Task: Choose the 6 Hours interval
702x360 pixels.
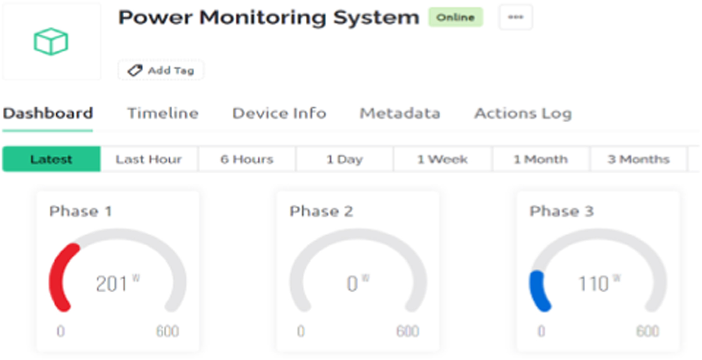Action: 247,159
